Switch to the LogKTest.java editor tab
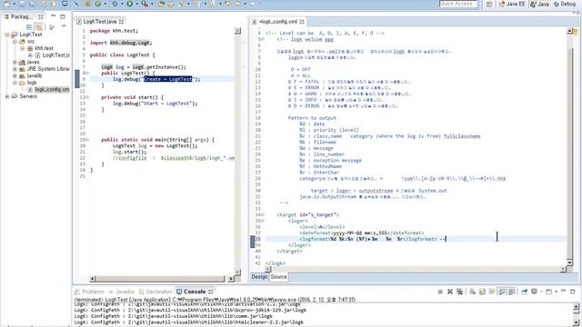This screenshot has height=327, width=582. point(99,22)
